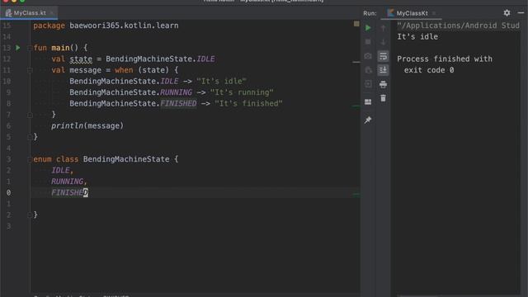Click 'IDLE,' enum entry in the class

[62, 171]
